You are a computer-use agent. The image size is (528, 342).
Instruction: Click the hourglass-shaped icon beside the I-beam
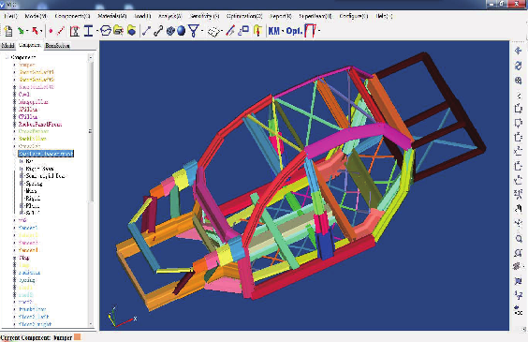tap(75, 31)
